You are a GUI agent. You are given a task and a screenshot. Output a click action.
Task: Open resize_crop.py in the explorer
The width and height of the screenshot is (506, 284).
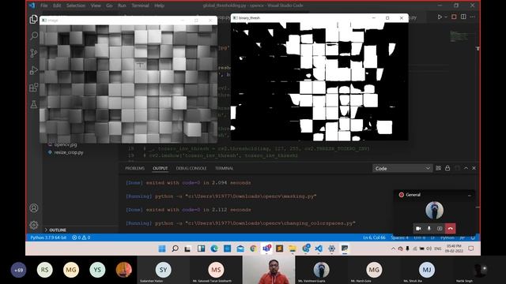pos(69,152)
